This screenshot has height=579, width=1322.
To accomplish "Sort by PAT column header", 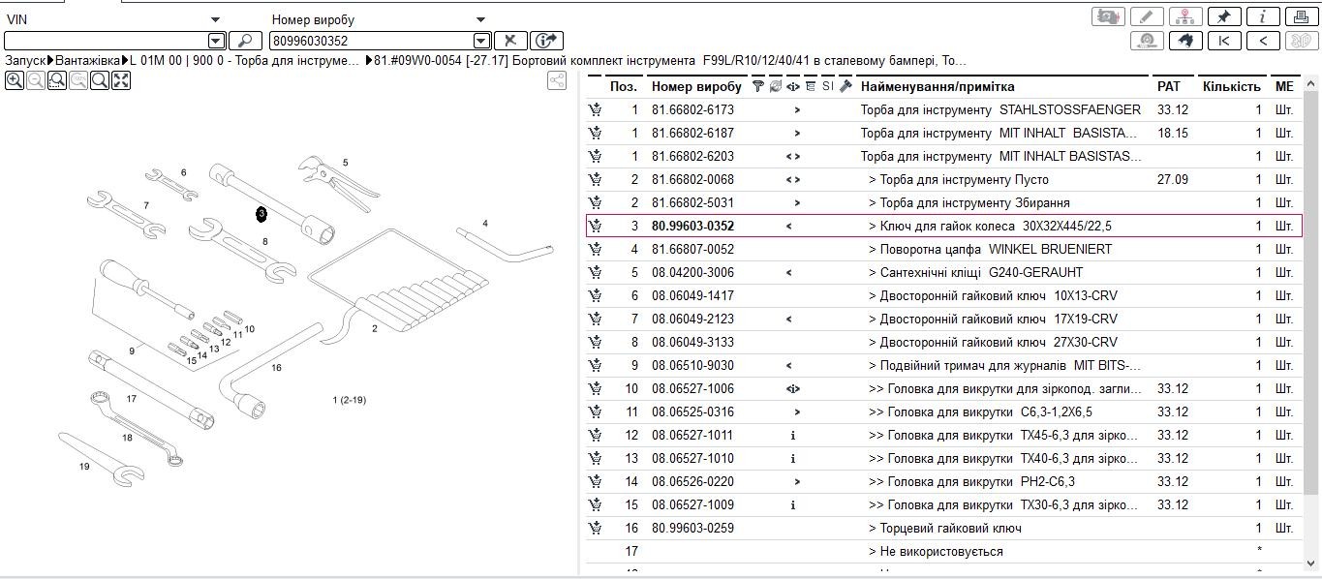I will pyautogui.click(x=1169, y=86).
